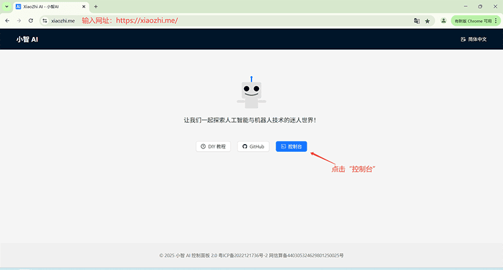Reload the xiaozhi.me page
This screenshot has height=270, width=503.
point(31,21)
